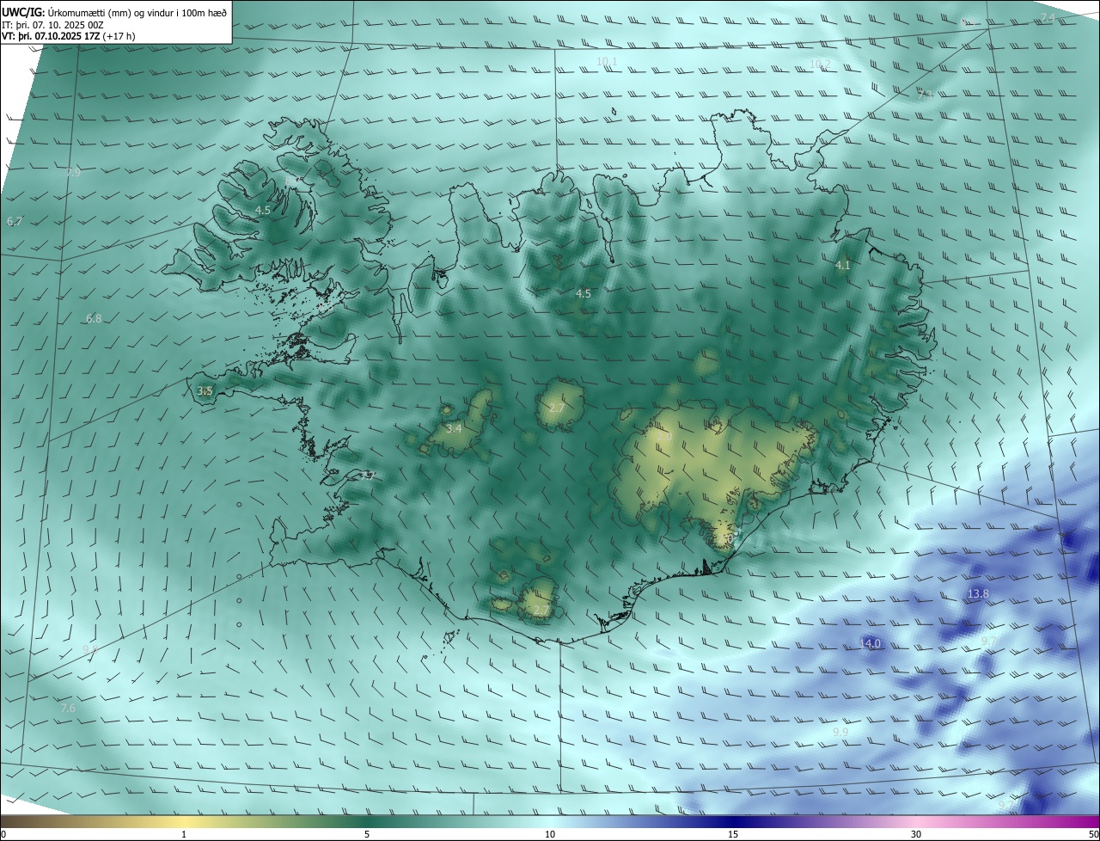Screen dimensions: 1100x841
Task: Click the 14.0 value label in the blue area
Action: tap(871, 644)
